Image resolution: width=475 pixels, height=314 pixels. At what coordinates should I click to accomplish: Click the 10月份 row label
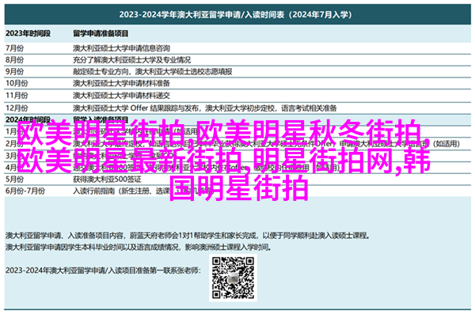coord(17,83)
